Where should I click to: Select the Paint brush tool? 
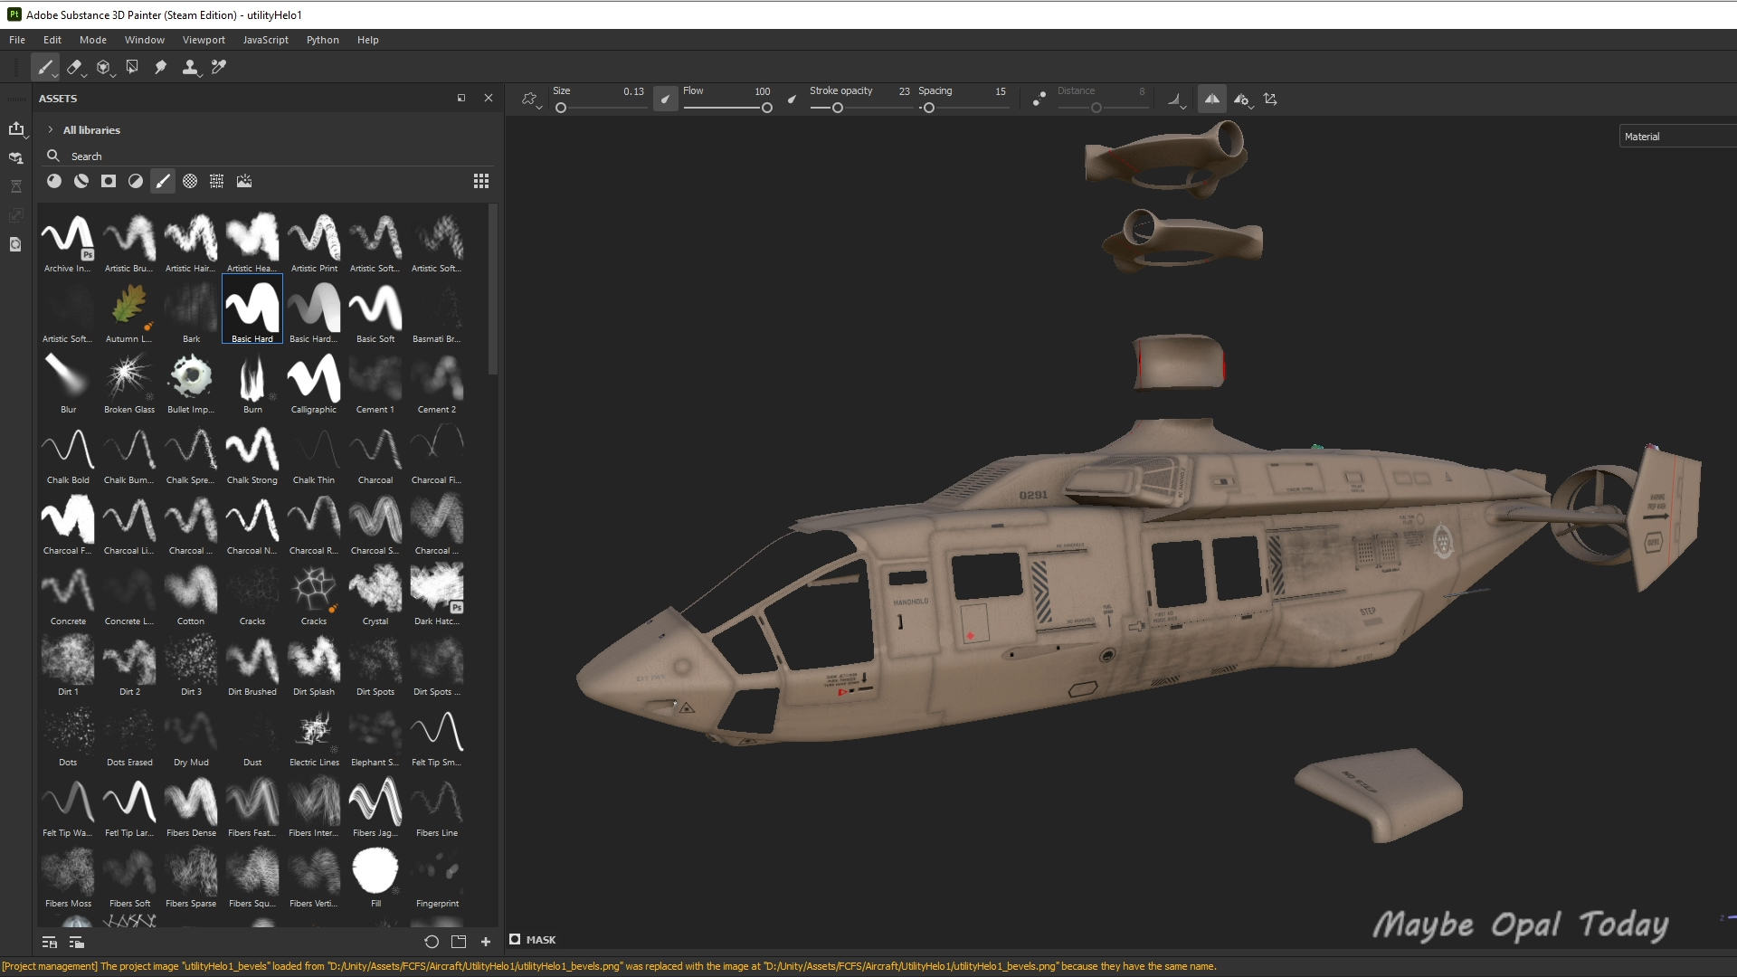(45, 67)
